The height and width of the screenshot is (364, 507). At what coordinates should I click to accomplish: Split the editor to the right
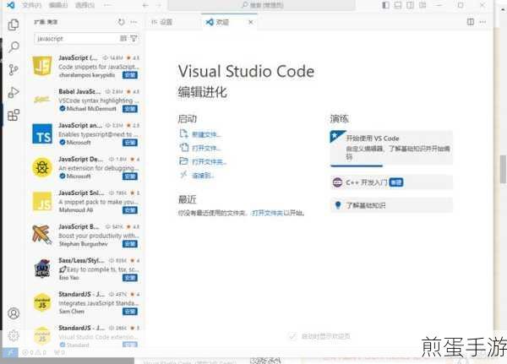pos(471,22)
